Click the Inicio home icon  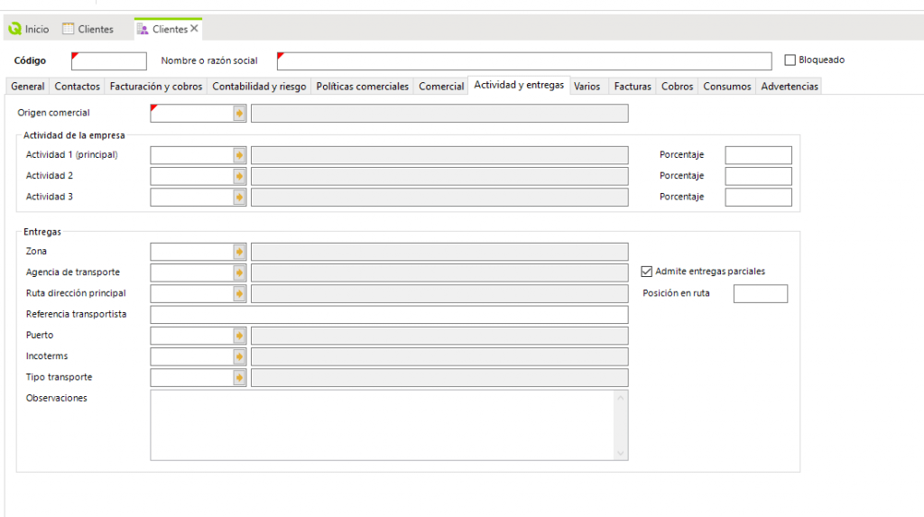(14, 28)
